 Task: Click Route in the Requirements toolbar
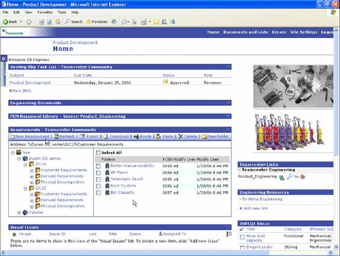[142, 136]
